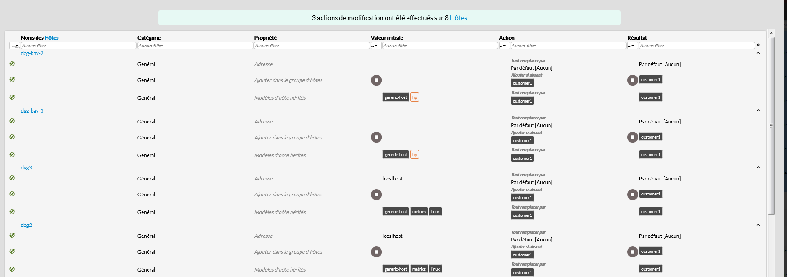The image size is (787, 277).
Task: Click the generic-host tag in dag-bay-2 row
Action: click(396, 97)
